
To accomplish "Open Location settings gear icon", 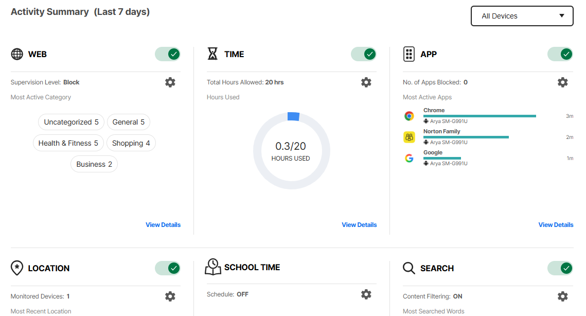I will pos(170,296).
